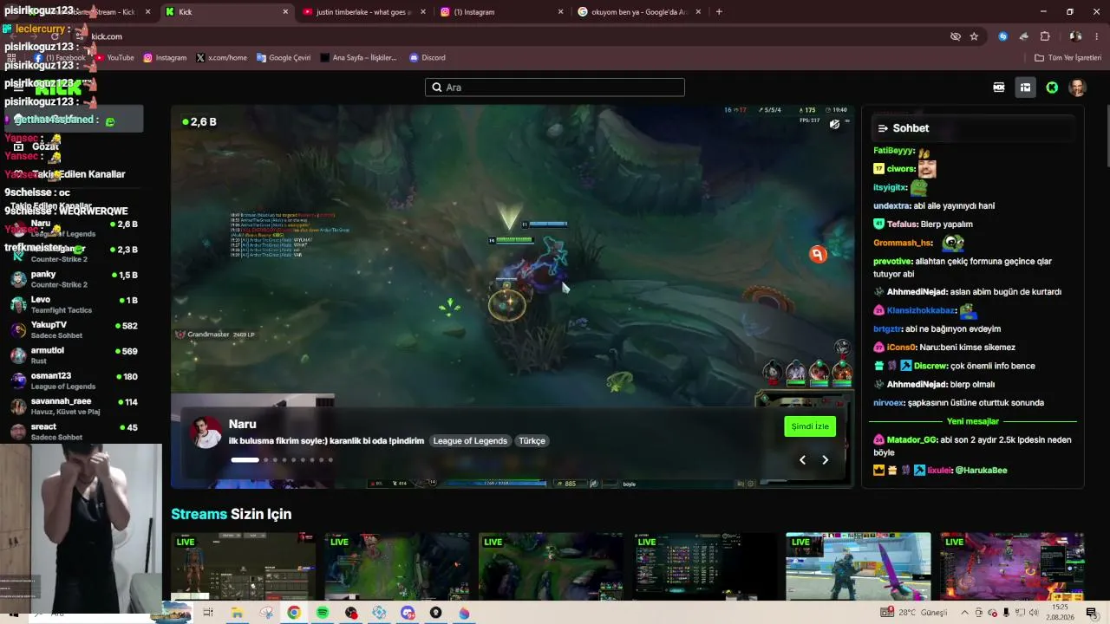This screenshot has height=624, width=1110.
Task: Open the purple-knife shooter live stream thumbnail
Action: point(859,566)
